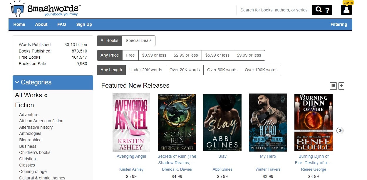
Task: Open the Children's books category
Action: 35,152
